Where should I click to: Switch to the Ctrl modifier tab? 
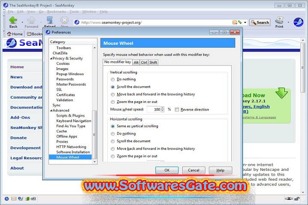click(x=144, y=62)
